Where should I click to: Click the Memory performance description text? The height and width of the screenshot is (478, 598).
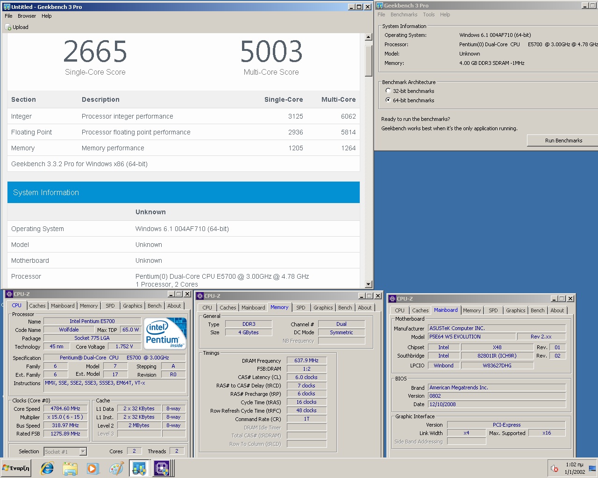113,148
